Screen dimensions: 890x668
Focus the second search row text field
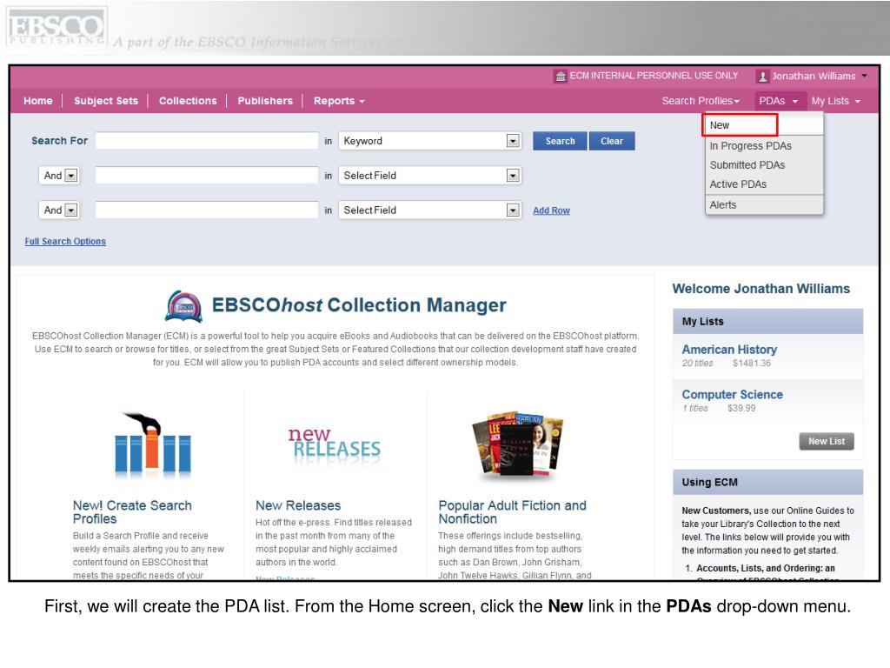pos(207,176)
